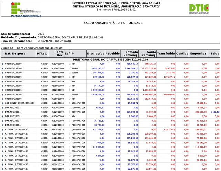Expand A. FINAN. EST. F0000P01CBP row
This screenshot has height=171, width=221.
2,143
